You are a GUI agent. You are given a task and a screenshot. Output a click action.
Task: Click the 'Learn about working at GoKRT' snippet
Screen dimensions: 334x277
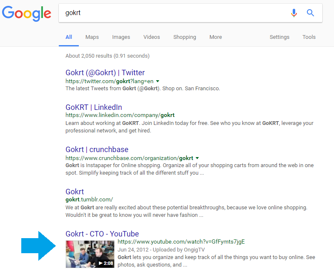click(x=189, y=127)
